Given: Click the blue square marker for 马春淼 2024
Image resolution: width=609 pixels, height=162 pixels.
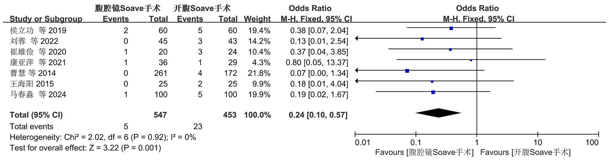Looking at the screenshot, I should click(433, 92).
